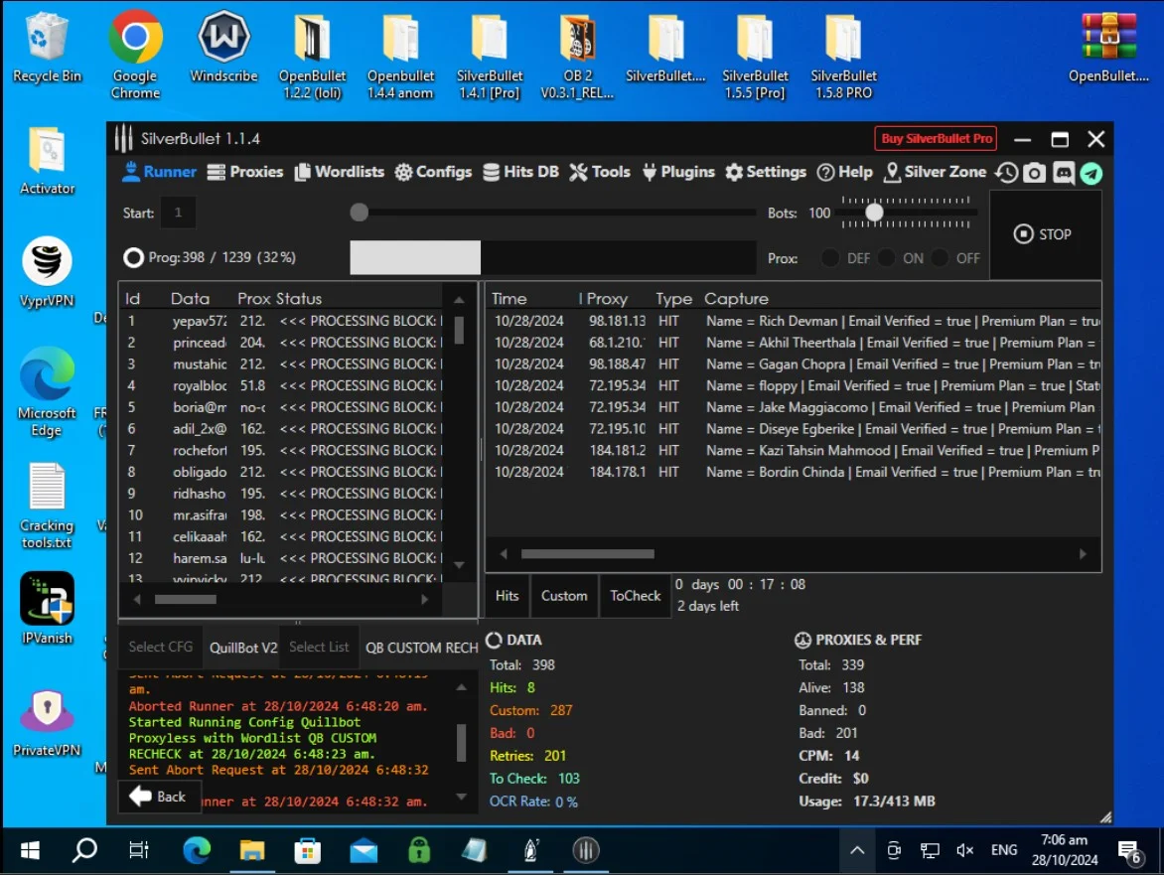This screenshot has width=1164, height=875.
Task: Click the right arrow of the hits list scrollbar
Action: [x=1083, y=553]
